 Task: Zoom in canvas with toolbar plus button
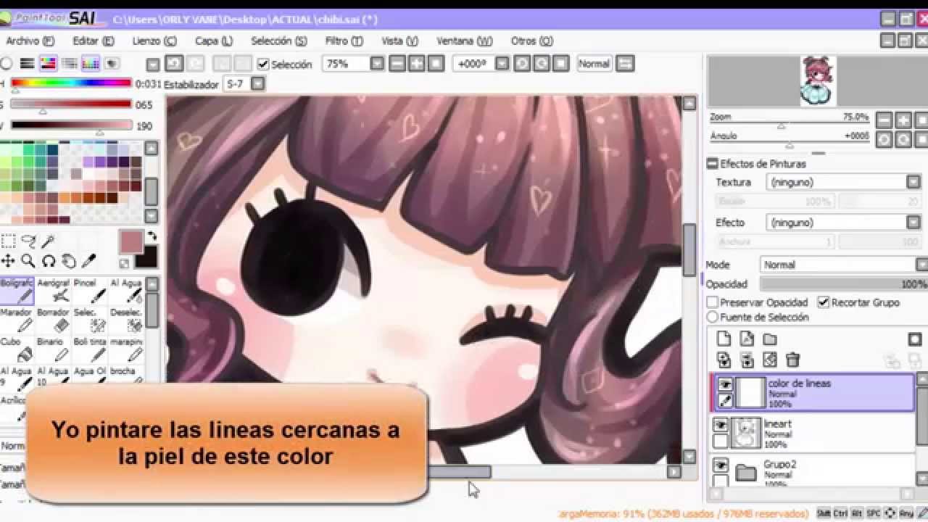(x=416, y=64)
